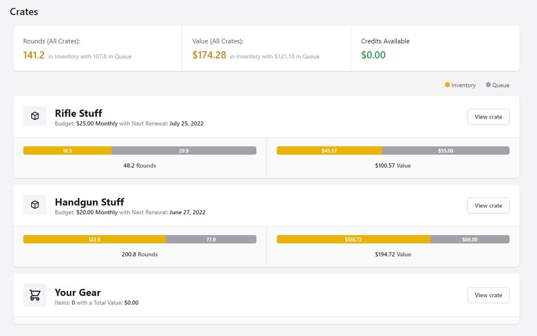The height and width of the screenshot is (336, 537).
Task: Click the Handgun Stuff 122.9 inventory rounds bar
Action: (x=94, y=239)
